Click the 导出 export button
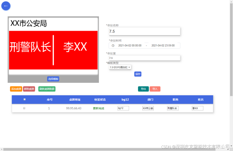 pos(143,89)
